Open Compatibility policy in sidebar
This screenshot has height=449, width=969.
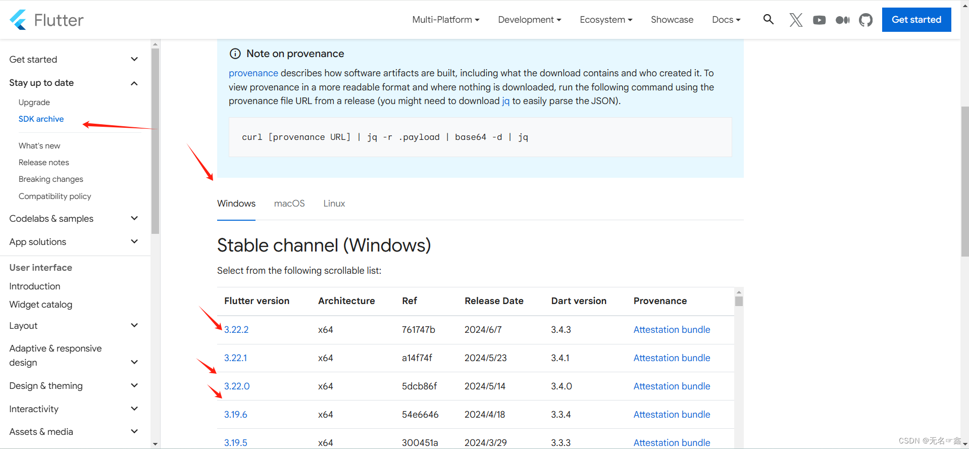click(x=55, y=196)
